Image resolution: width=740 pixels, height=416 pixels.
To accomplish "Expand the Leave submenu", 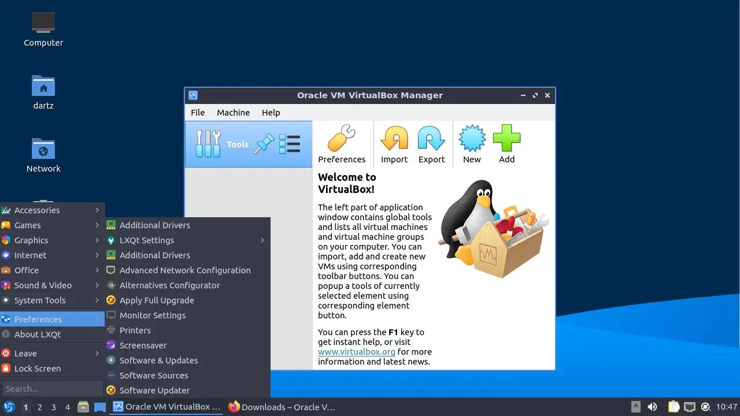I will (x=52, y=354).
